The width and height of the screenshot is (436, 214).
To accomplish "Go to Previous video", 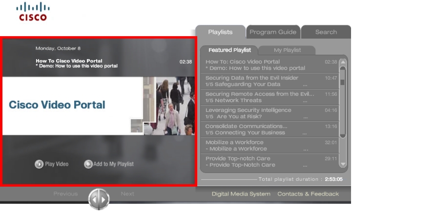I will [65, 193].
